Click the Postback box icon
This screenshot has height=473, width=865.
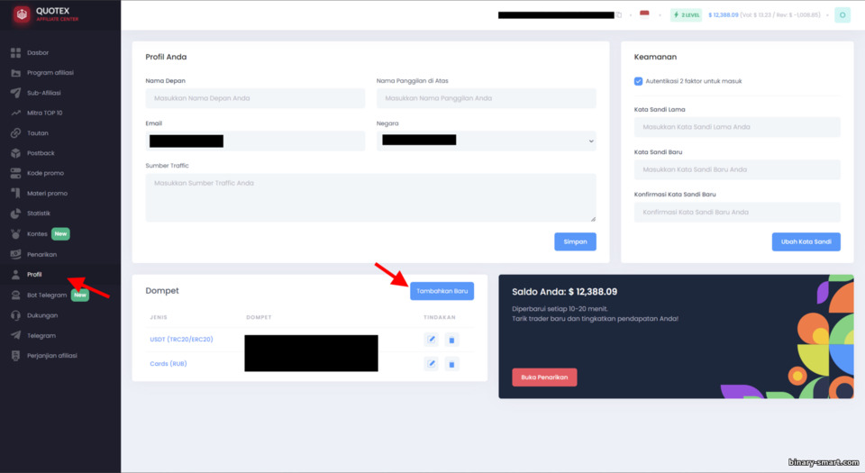pyautogui.click(x=15, y=153)
